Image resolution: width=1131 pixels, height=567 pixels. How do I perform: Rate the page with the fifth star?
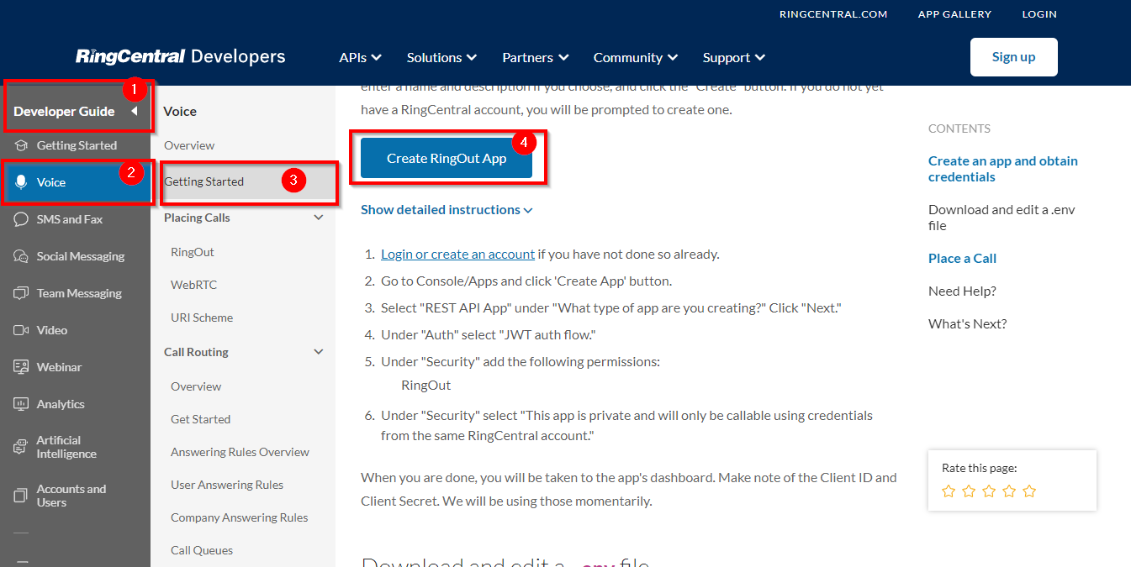click(x=1029, y=491)
